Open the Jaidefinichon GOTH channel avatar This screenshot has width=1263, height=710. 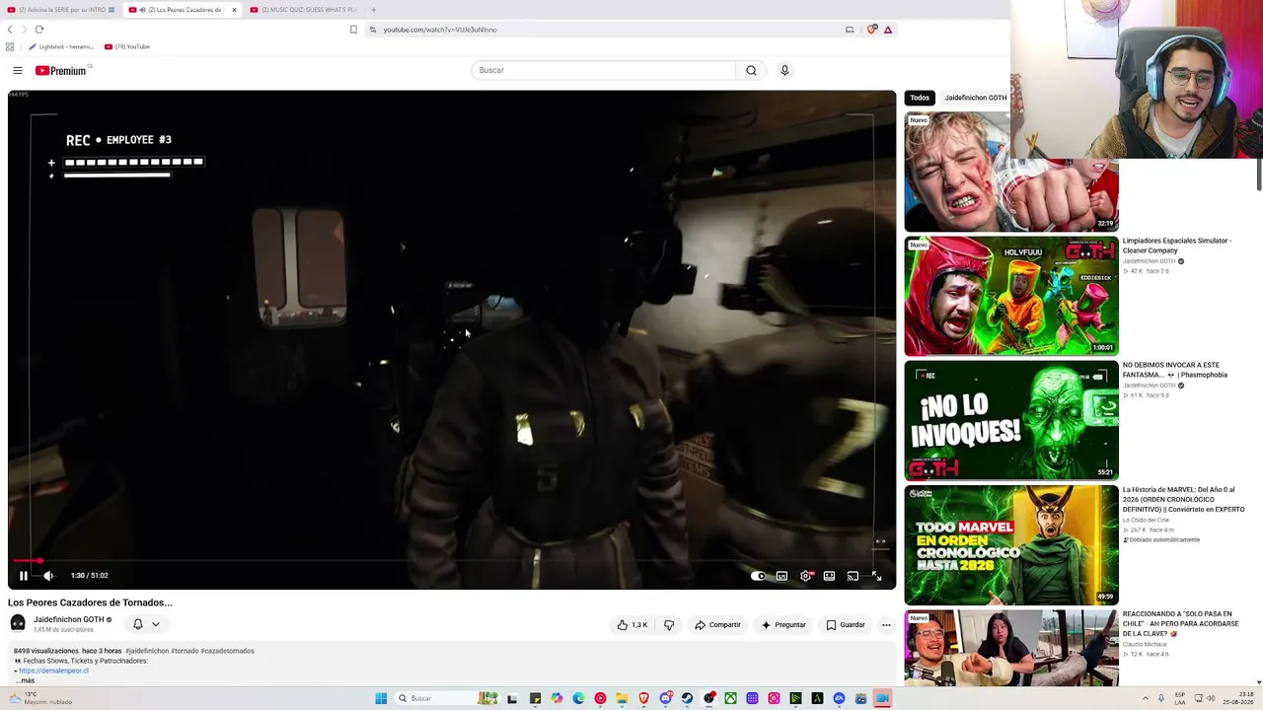(x=18, y=623)
